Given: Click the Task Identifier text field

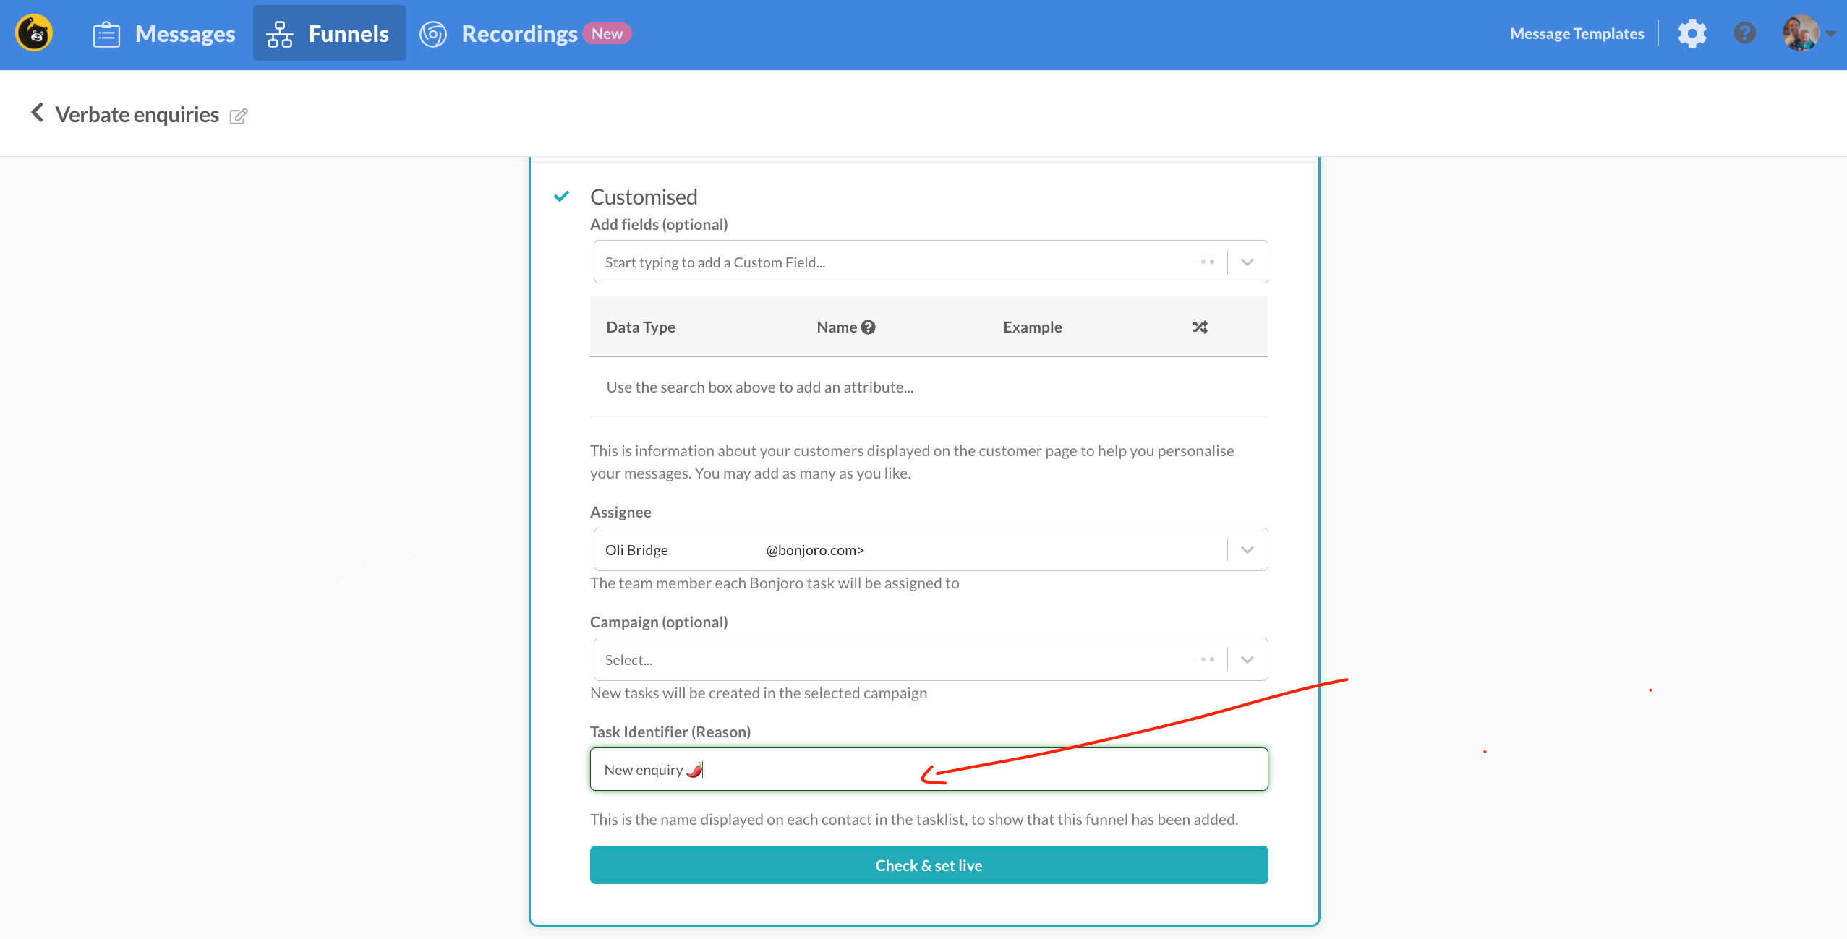Looking at the screenshot, I should click(x=928, y=770).
